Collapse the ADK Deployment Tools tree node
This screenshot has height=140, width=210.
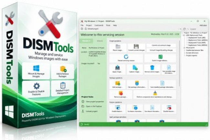[x=184, y=35]
